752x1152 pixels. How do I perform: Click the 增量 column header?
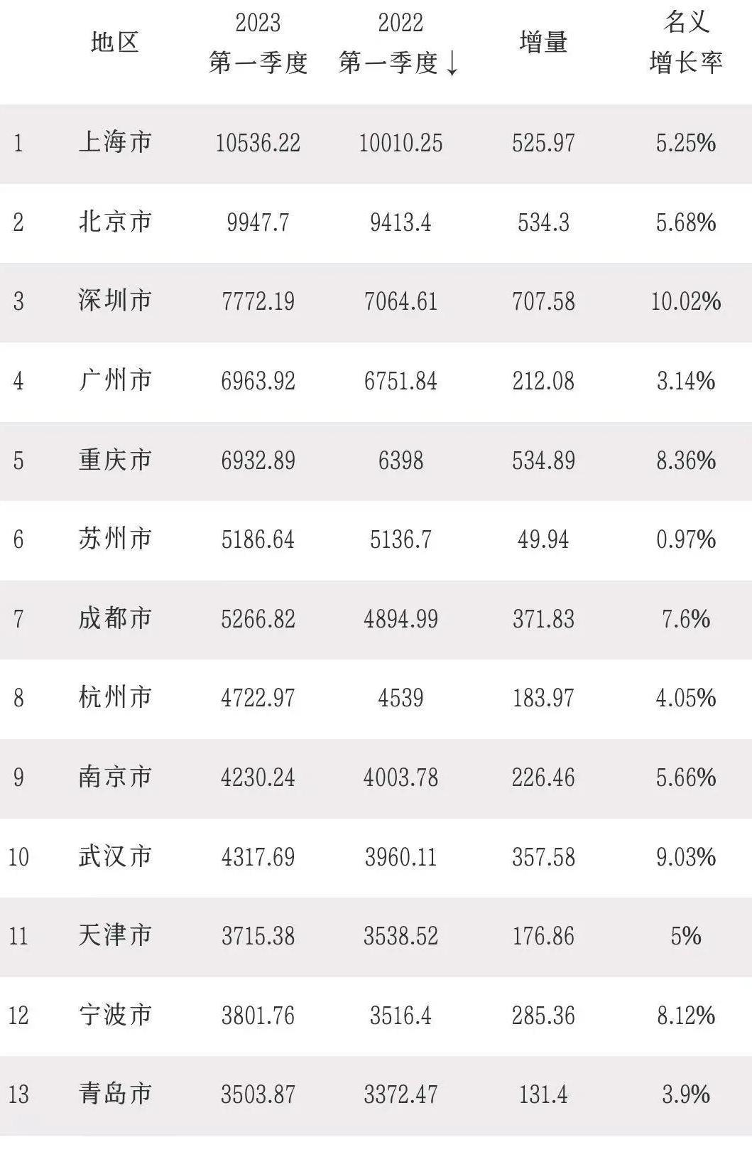pyautogui.click(x=543, y=42)
